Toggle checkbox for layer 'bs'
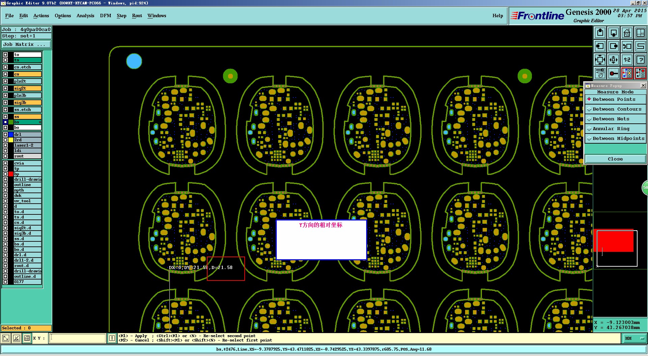648x356 pixels. (x=5, y=122)
